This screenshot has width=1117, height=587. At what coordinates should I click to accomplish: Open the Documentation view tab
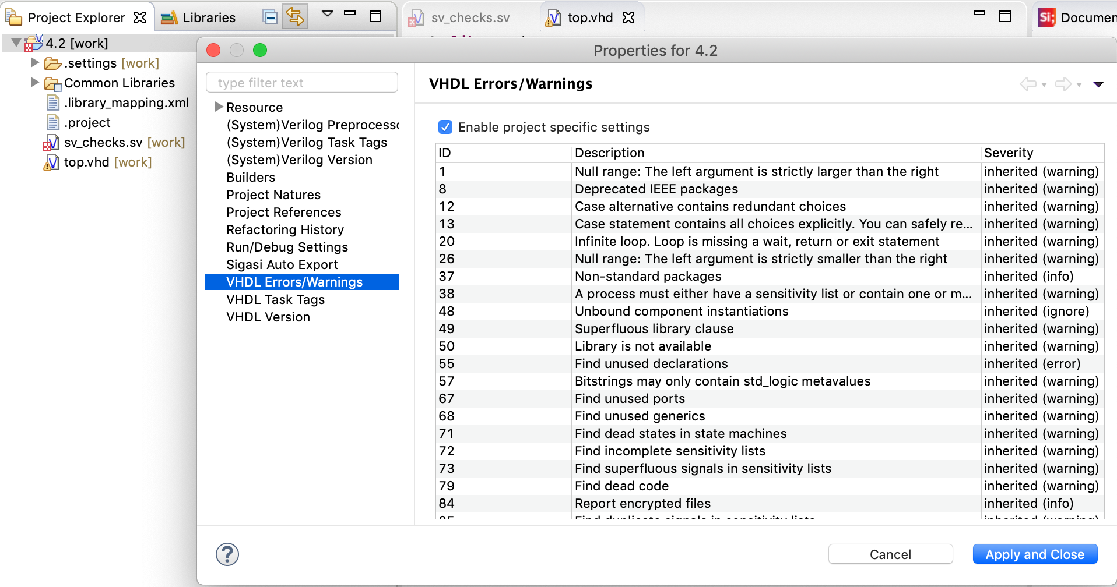[1077, 17]
